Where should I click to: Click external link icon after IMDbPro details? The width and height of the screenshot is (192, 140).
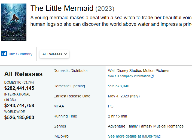(159, 136)
